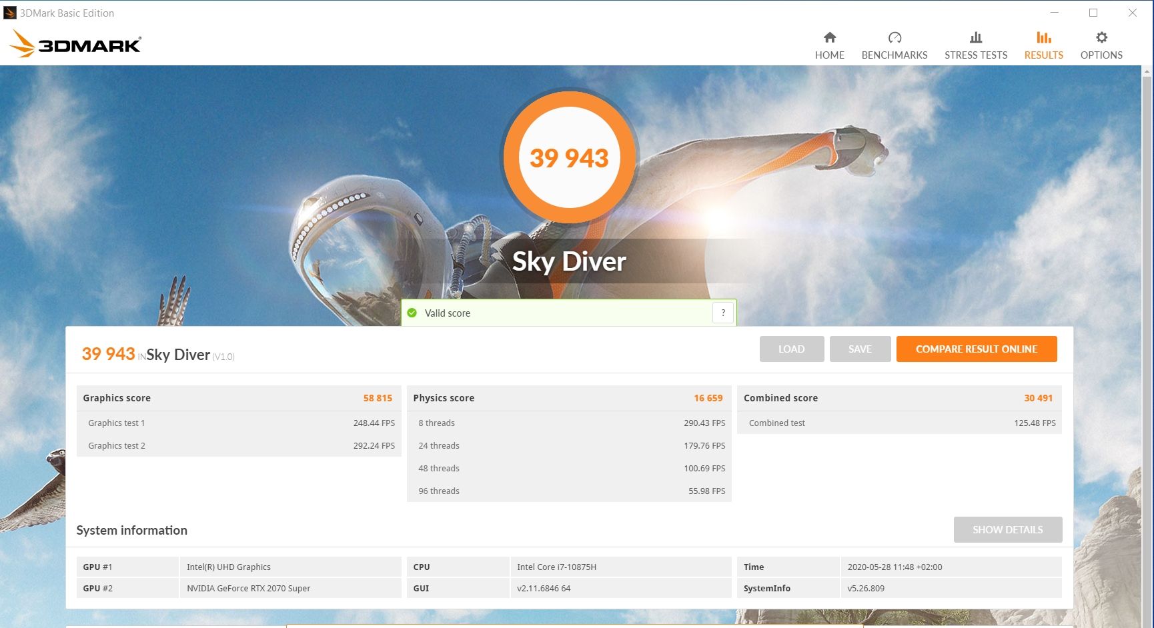
Task: Click the Sky Diver banner title
Action: 569,261
